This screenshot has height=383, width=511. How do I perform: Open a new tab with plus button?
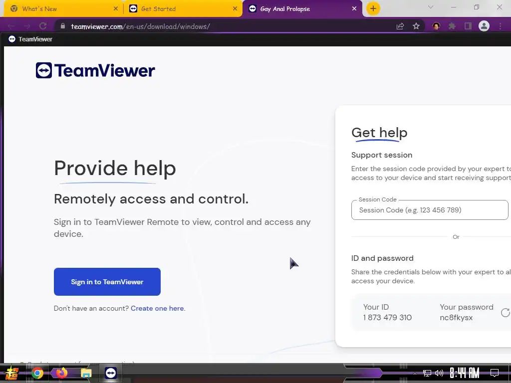373,8
